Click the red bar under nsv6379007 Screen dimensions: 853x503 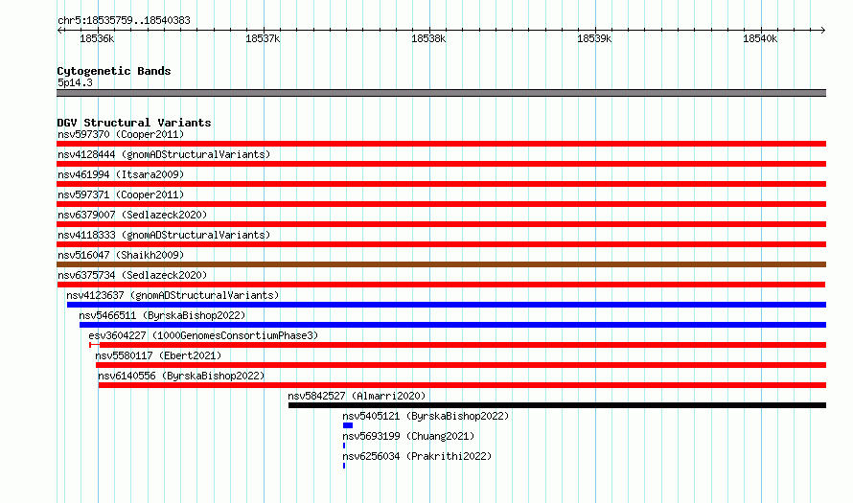(441, 224)
